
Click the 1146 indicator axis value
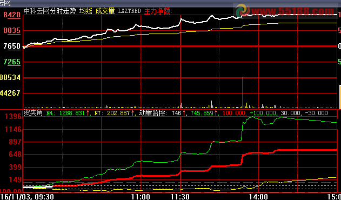[12, 130]
